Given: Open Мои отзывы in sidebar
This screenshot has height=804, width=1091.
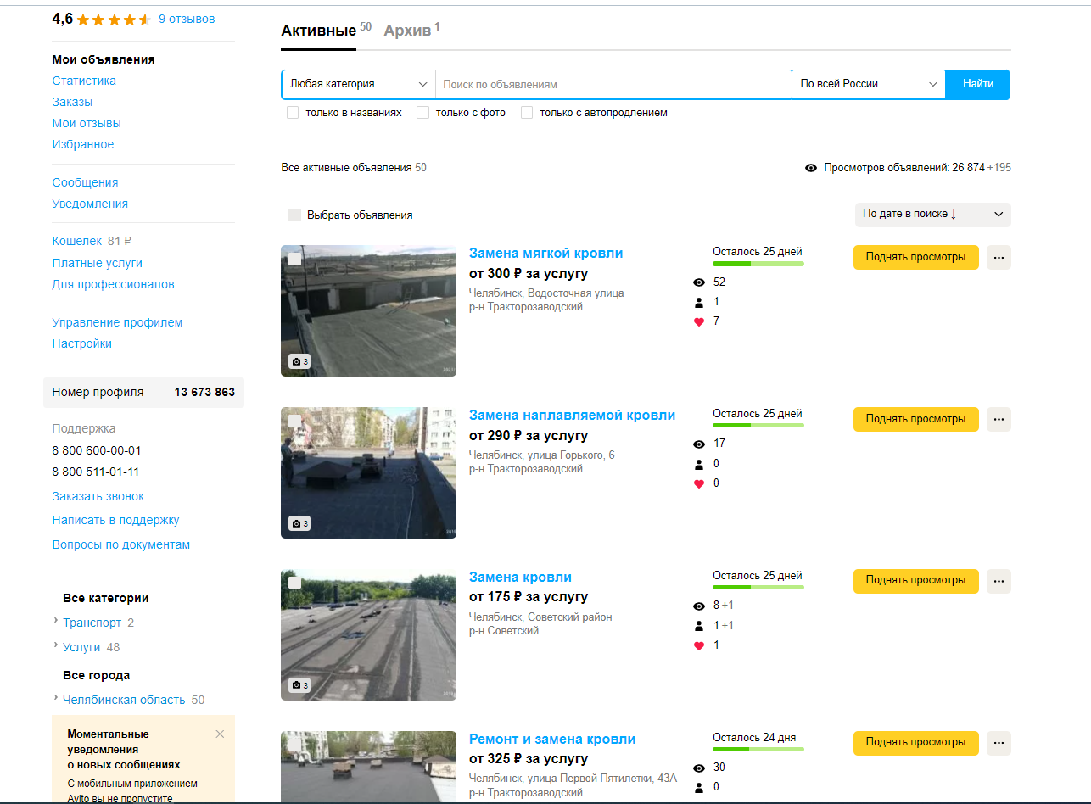Looking at the screenshot, I should pos(87,123).
